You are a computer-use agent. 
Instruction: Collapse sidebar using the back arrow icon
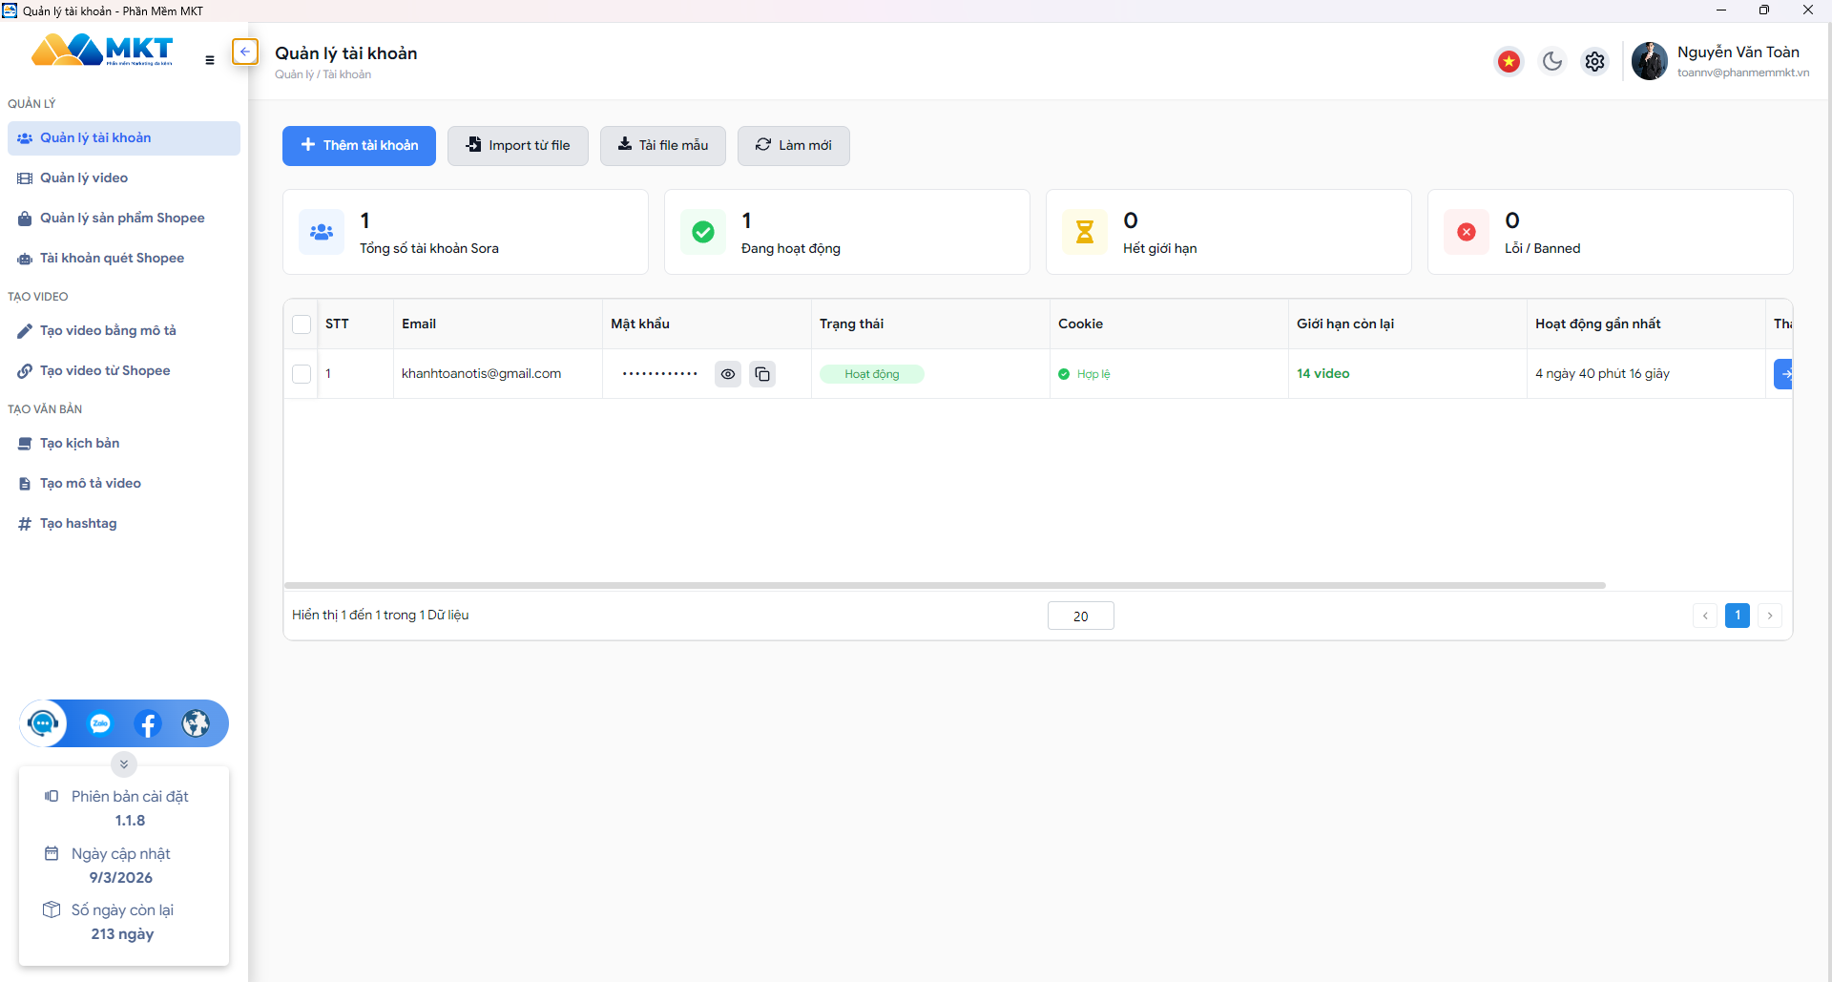click(x=245, y=52)
